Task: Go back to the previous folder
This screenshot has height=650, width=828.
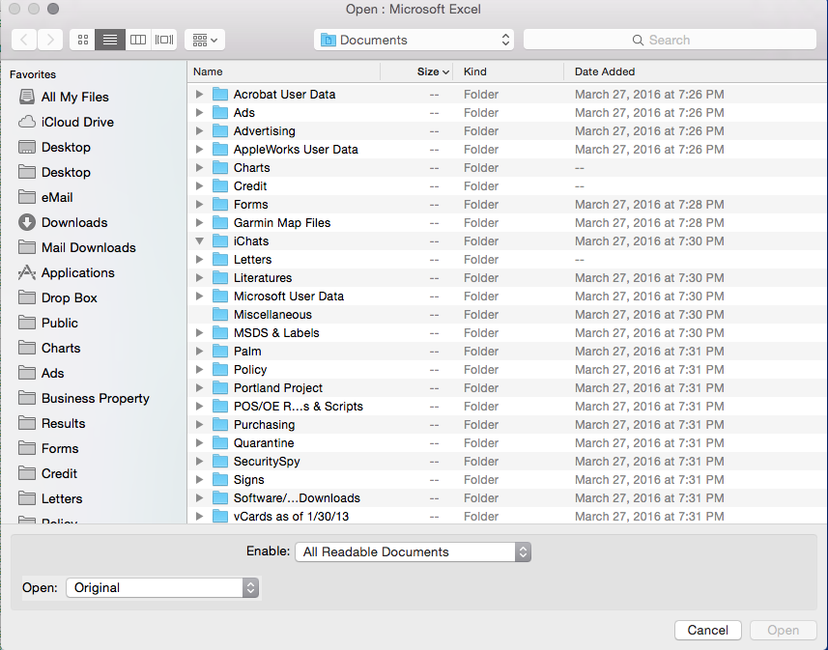Action: tap(24, 40)
